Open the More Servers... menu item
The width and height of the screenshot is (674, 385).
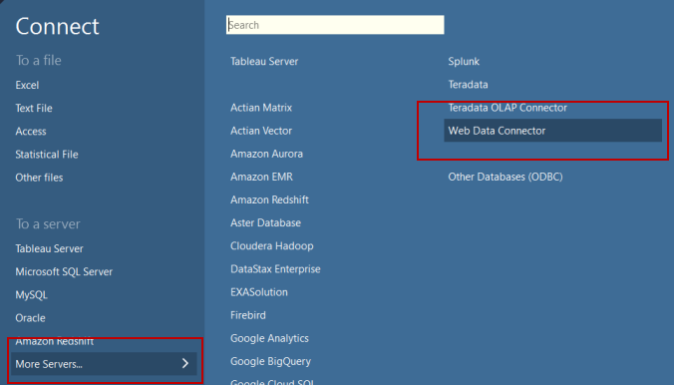pos(104,363)
